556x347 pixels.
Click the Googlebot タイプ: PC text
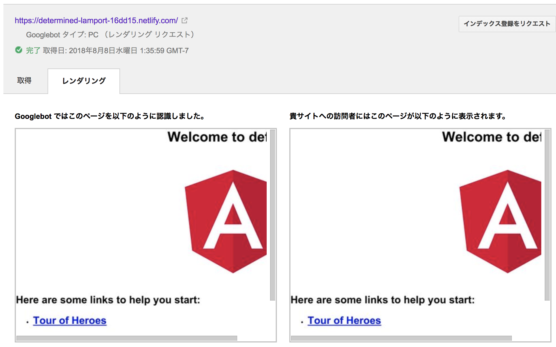(x=62, y=35)
